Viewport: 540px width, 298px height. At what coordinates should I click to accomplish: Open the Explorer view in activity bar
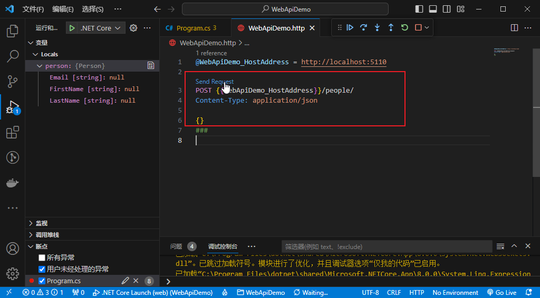pyautogui.click(x=12, y=31)
